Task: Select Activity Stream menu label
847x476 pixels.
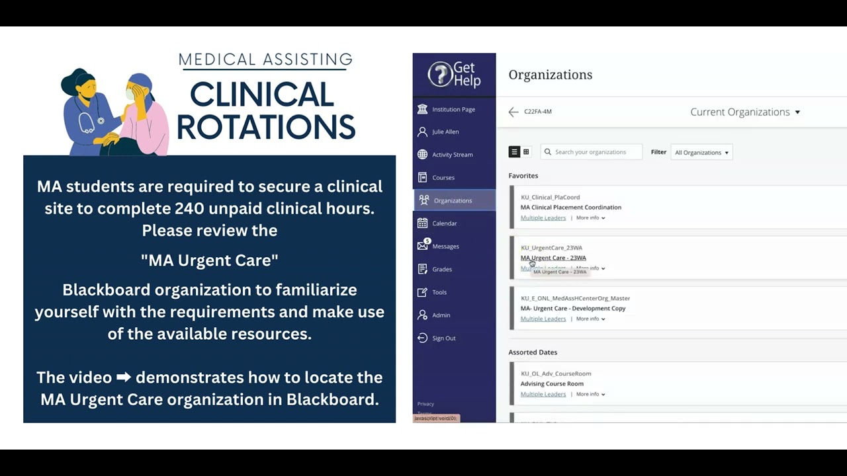Action: pyautogui.click(x=453, y=155)
